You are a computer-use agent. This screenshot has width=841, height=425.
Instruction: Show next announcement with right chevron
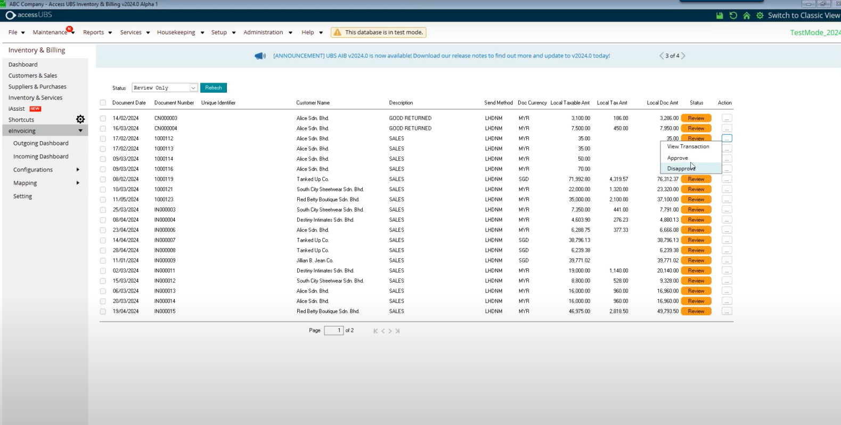[x=683, y=55]
